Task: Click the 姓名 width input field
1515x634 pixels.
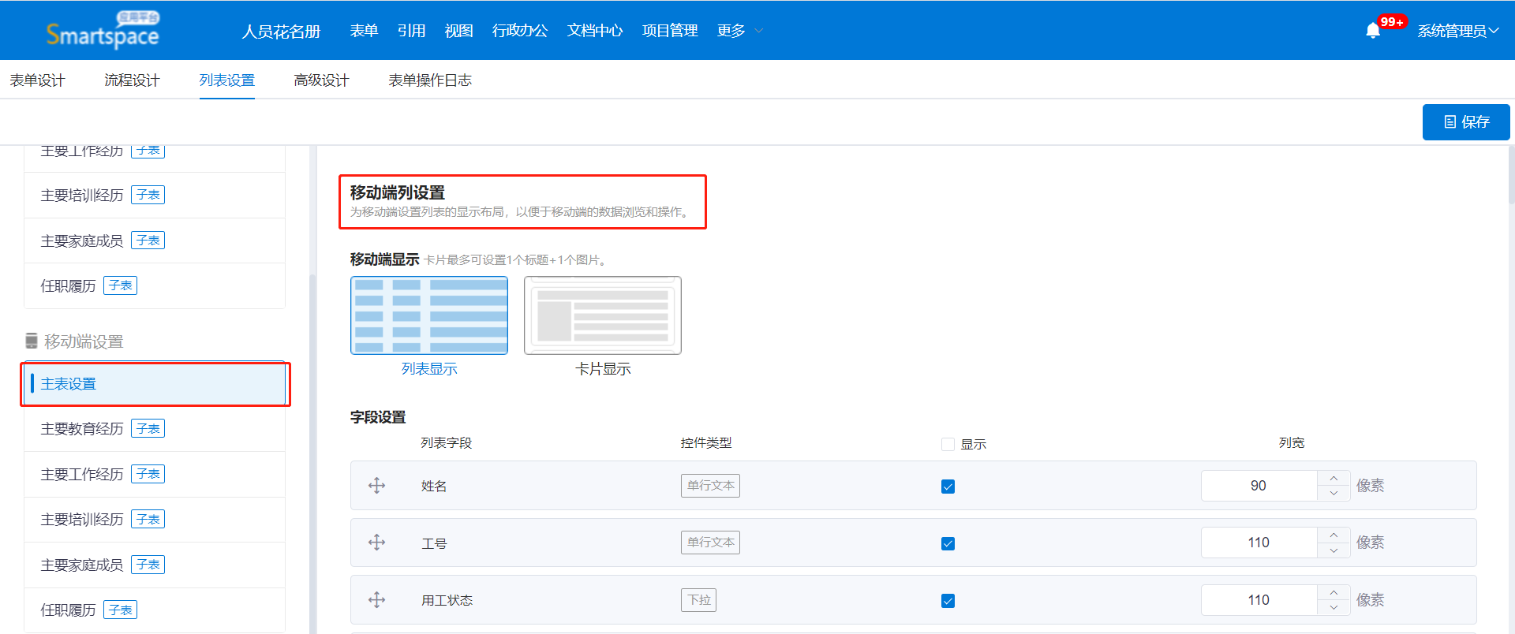Action: (x=1259, y=486)
